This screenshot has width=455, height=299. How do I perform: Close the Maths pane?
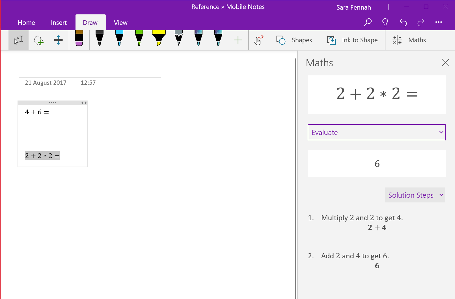coord(446,62)
